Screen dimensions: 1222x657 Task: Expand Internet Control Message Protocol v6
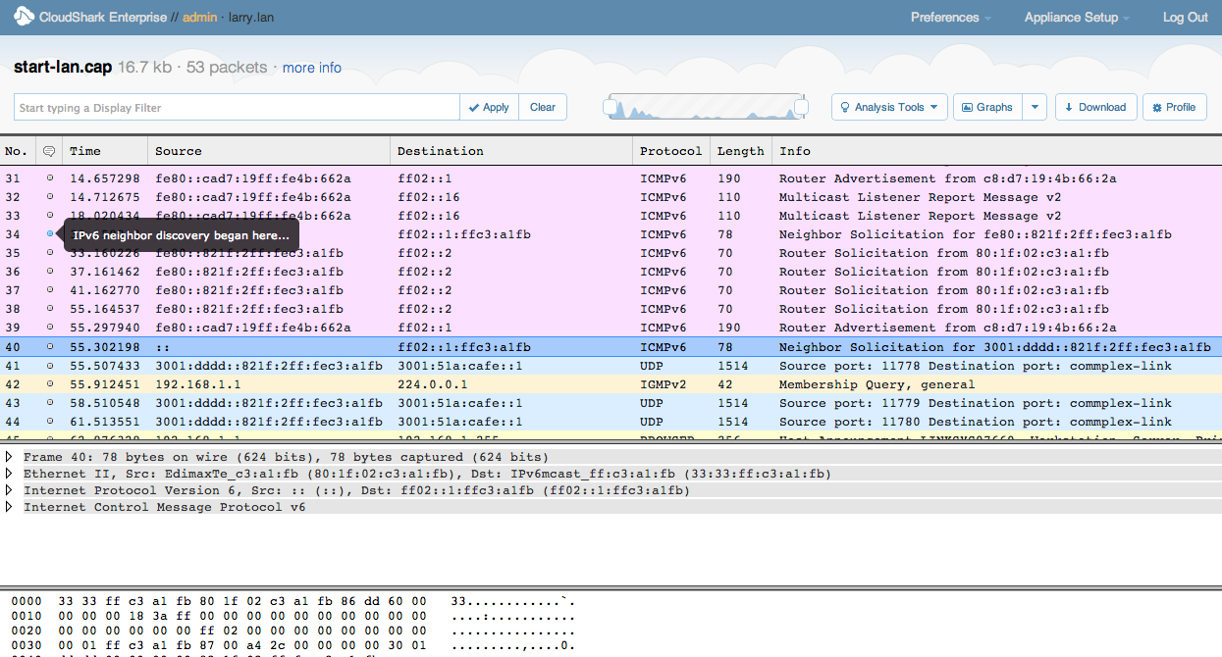[10, 507]
